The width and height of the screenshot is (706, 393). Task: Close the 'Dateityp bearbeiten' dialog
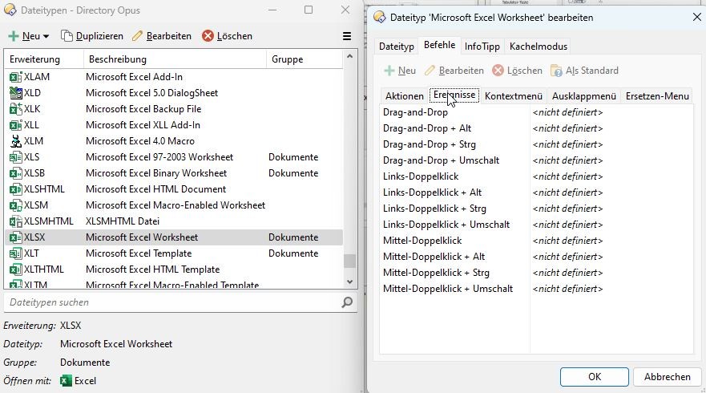click(x=696, y=17)
